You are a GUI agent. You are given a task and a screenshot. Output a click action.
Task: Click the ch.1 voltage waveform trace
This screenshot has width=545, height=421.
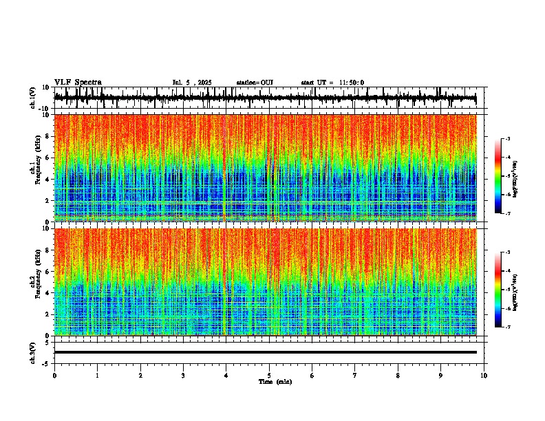[265, 98]
